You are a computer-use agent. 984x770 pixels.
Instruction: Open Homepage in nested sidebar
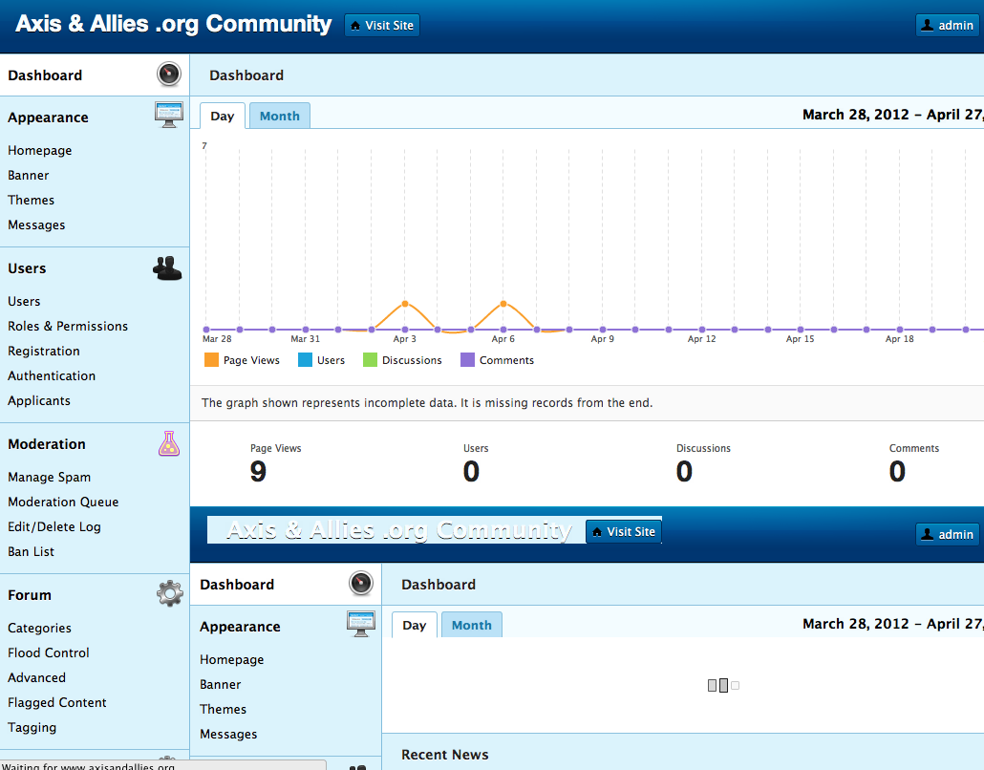231,659
